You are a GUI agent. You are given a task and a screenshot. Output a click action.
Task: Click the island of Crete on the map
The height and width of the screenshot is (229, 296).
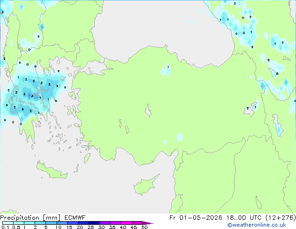(52, 171)
